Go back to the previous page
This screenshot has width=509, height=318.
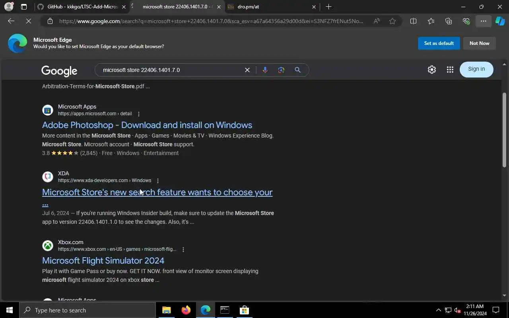tap(11, 21)
